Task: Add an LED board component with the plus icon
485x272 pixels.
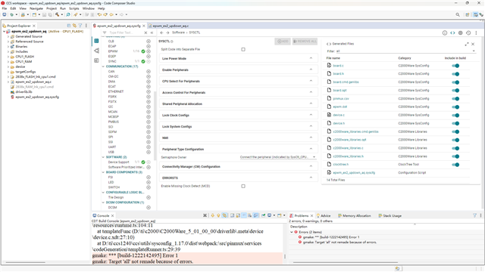Action: tap(149, 182)
